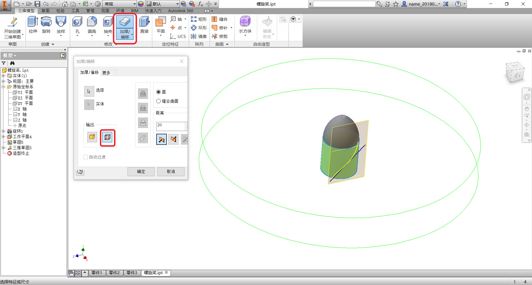
Task: Click the 缝合 (Stitch) surface tool
Action: (x=220, y=19)
